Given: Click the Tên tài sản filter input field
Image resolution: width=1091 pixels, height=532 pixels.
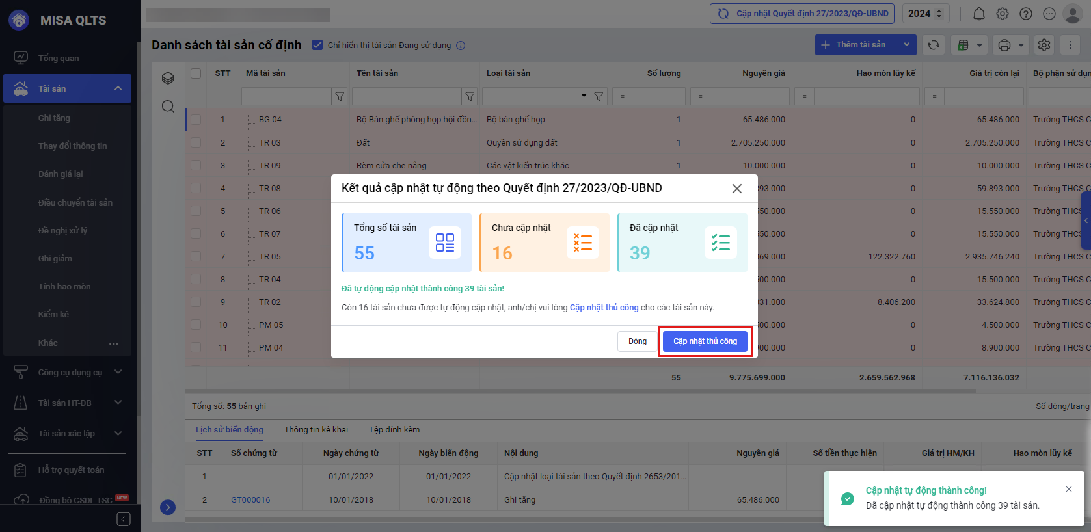Looking at the screenshot, I should click(x=407, y=96).
